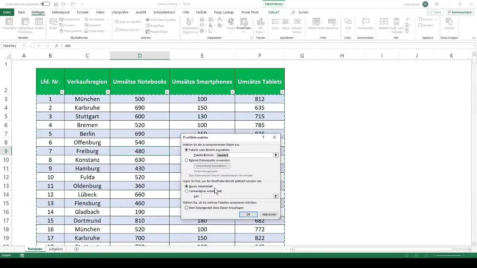Open the Entwurf table tools tab
This screenshot has height=268, width=477.
(274, 12)
